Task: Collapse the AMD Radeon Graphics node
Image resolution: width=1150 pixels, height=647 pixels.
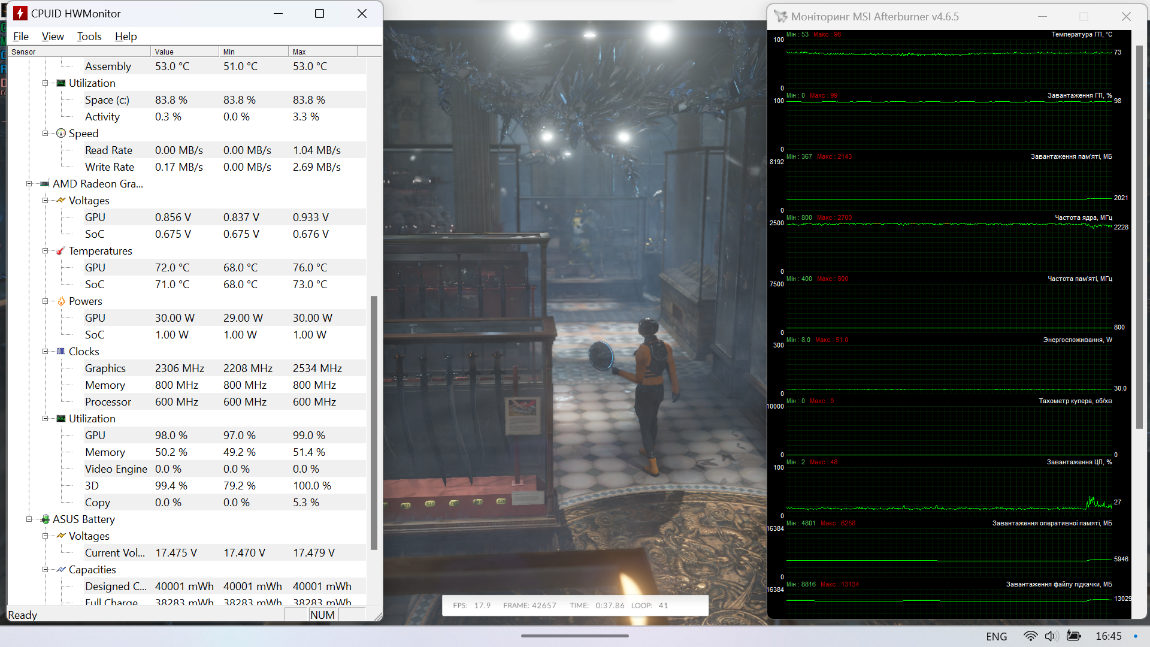Action: [x=29, y=184]
